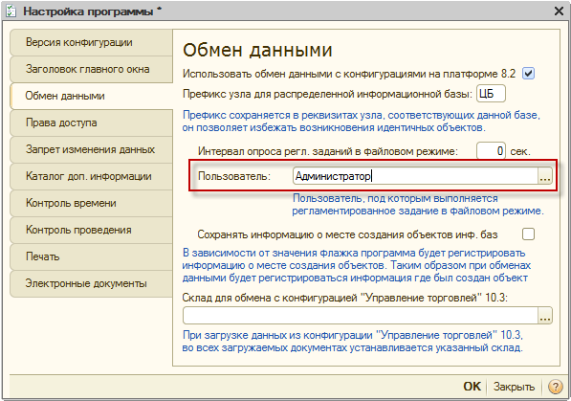The height and width of the screenshot is (401, 571).
Task: Open Электронные документы tab
Action: point(91,283)
